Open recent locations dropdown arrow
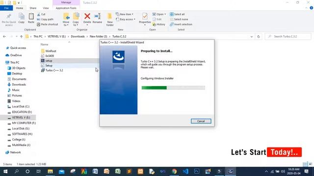Screen dimensions: 314x176 tap(16, 37)
